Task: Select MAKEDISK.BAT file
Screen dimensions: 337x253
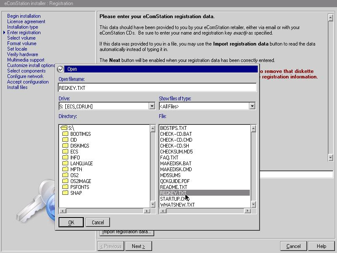Action: pos(176,164)
